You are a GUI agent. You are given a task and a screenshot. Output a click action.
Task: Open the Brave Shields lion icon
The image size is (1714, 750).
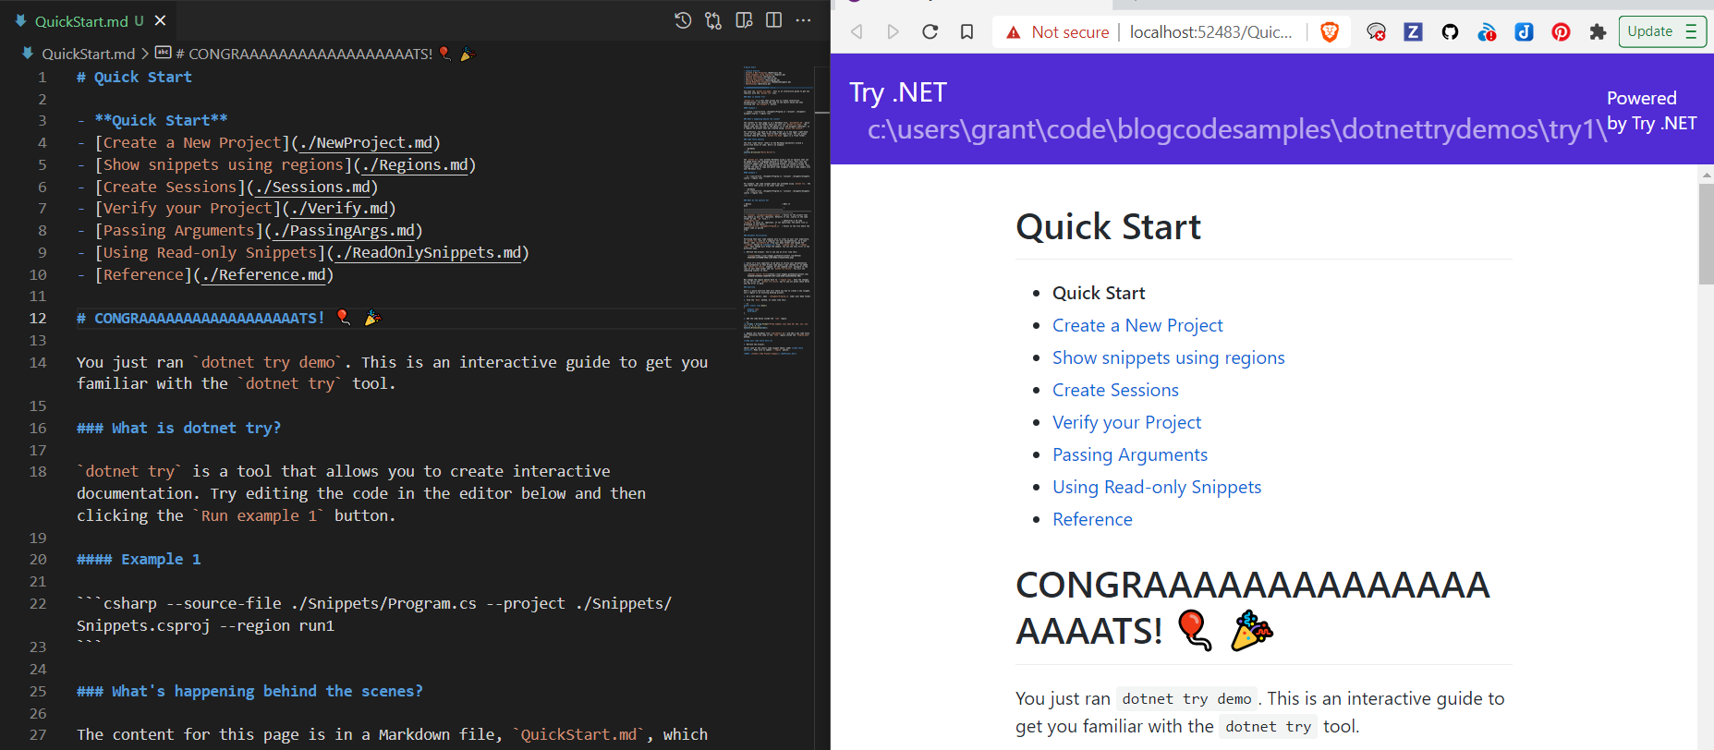[x=1330, y=32]
